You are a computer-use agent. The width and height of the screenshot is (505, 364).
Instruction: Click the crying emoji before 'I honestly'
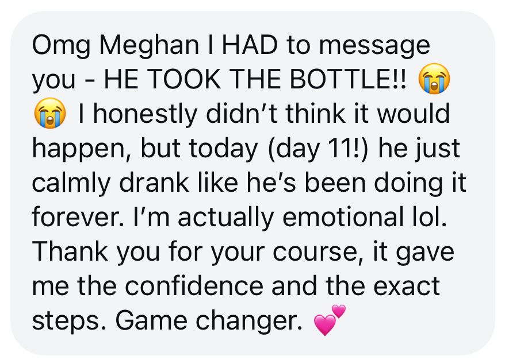click(50, 113)
